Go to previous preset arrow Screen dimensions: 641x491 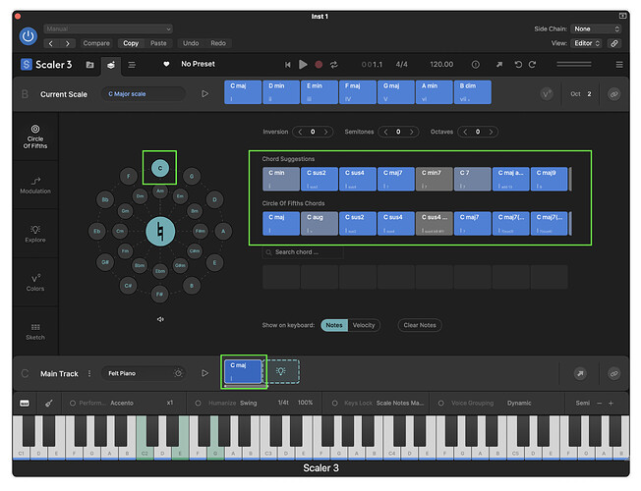[x=51, y=43]
